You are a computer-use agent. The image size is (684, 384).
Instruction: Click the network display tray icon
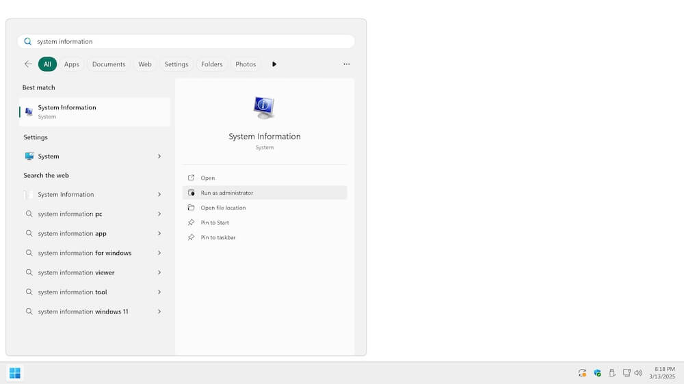point(627,372)
